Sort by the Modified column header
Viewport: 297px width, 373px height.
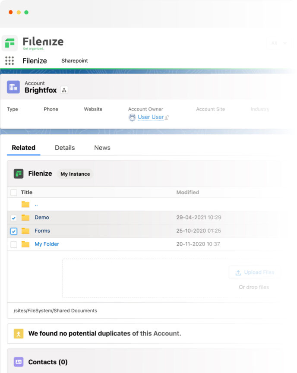click(x=188, y=193)
